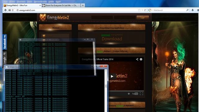The height and width of the screenshot is (112, 199).
Task: Minimize the back transparent console window
Action: (85, 40)
